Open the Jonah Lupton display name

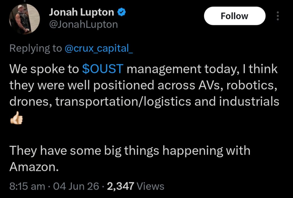[x=82, y=12]
